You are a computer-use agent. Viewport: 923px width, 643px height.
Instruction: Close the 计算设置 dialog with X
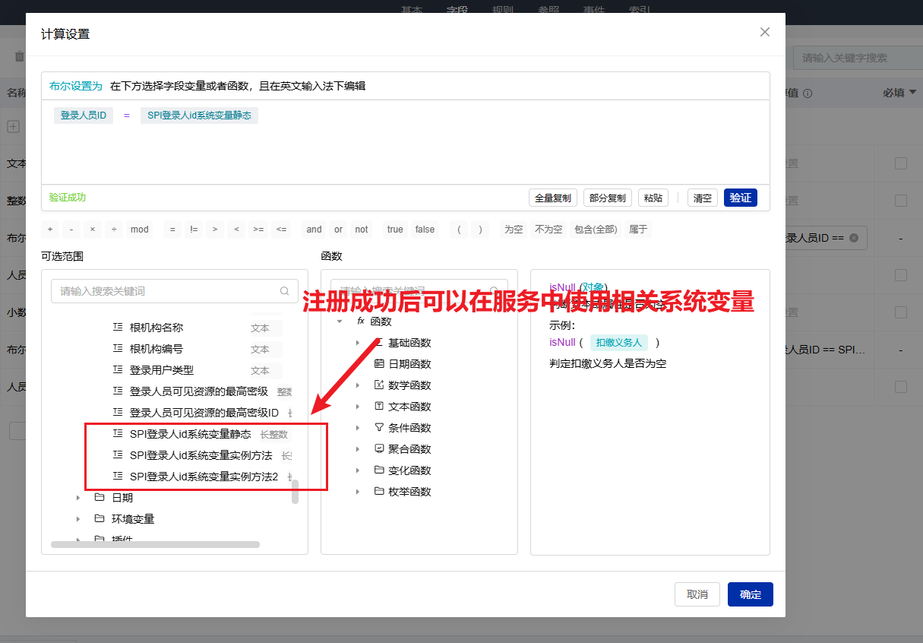pyautogui.click(x=765, y=32)
